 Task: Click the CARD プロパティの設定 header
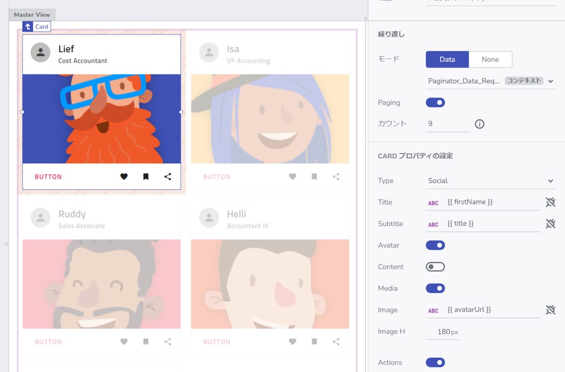pyautogui.click(x=415, y=156)
